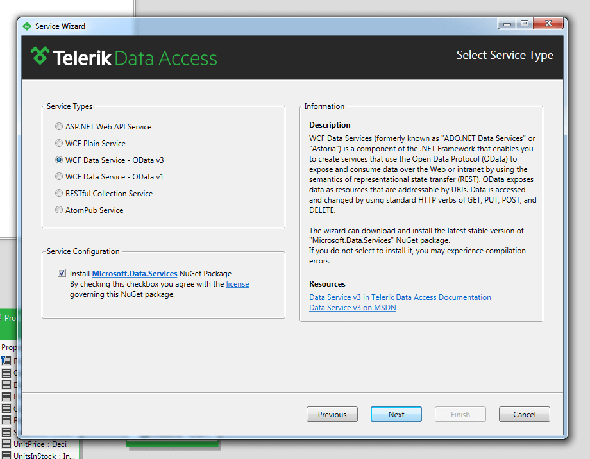
Task: Close the Service Wizard window
Action: [x=548, y=24]
